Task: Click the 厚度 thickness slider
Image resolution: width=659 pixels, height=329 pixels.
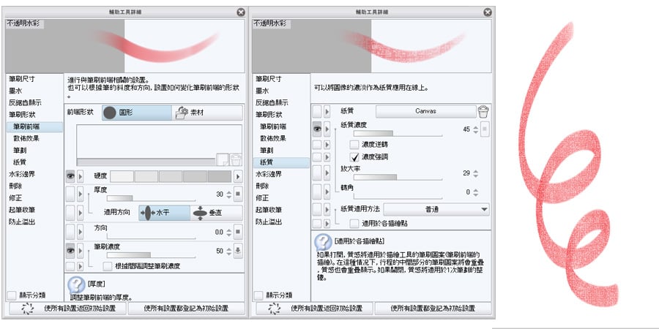Action: point(150,197)
